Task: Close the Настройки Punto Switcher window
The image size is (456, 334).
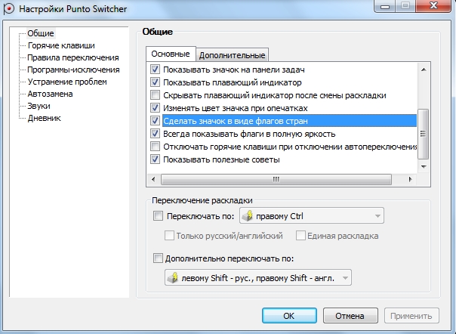Action: pos(433,5)
